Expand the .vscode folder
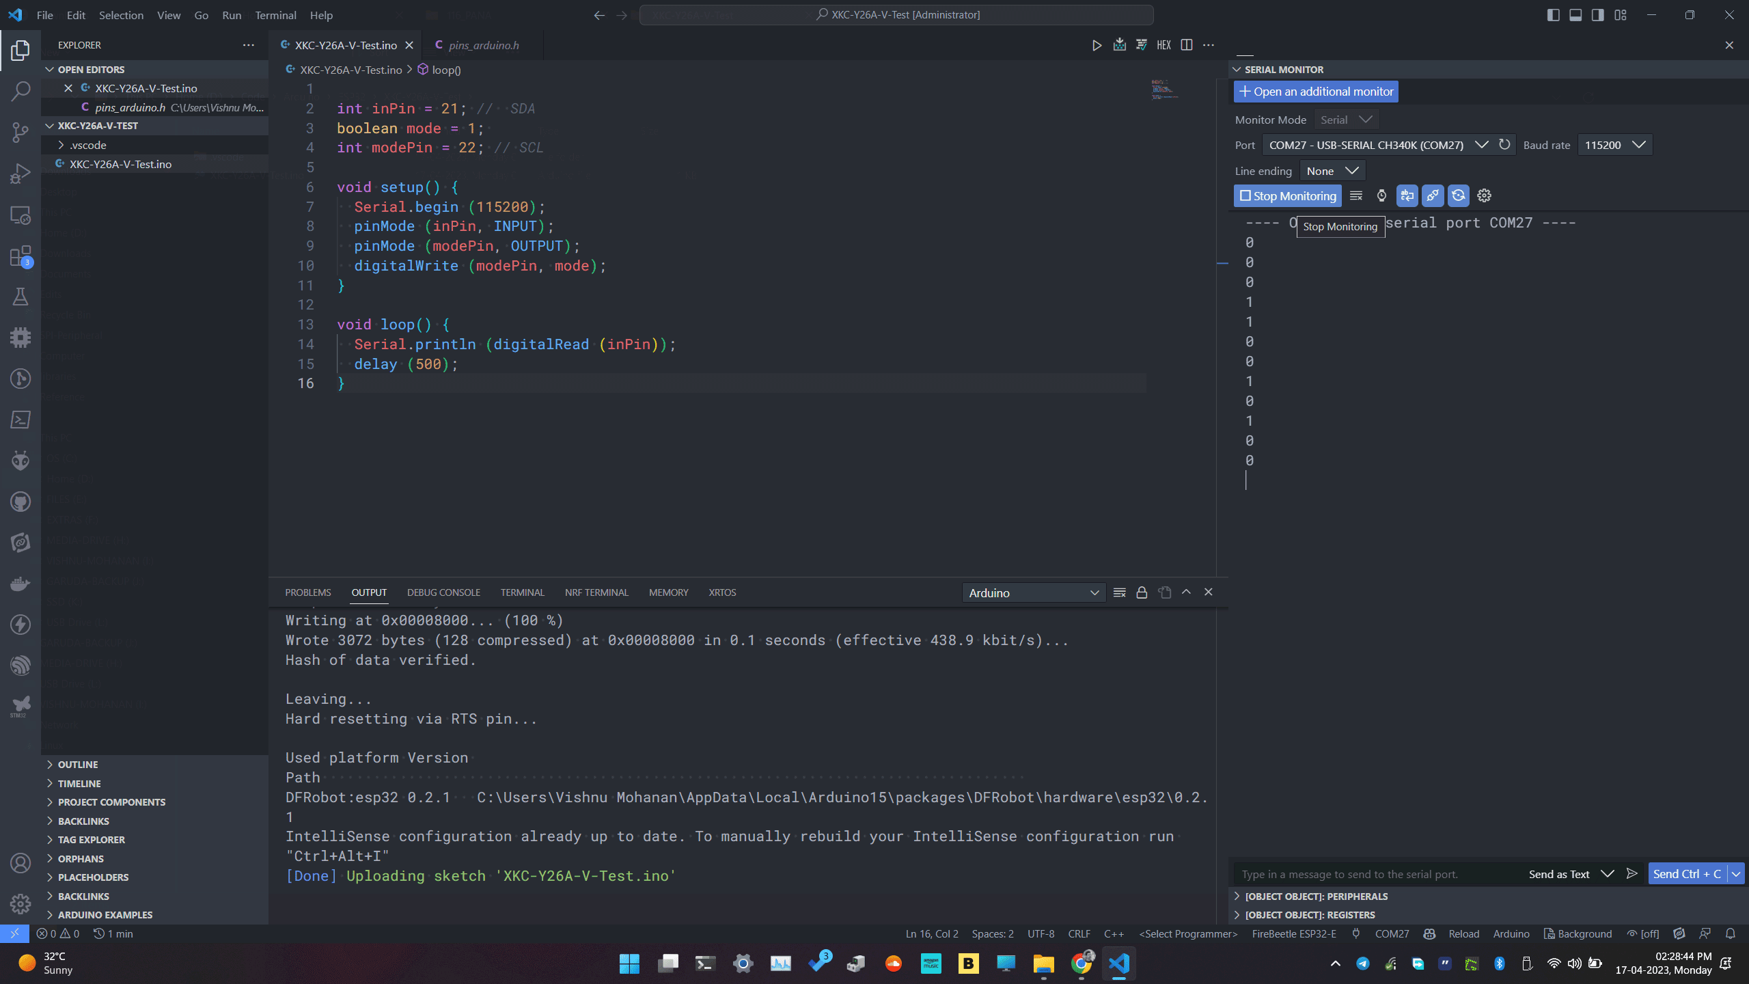Viewport: 1749px width, 984px height. pyautogui.click(x=88, y=145)
